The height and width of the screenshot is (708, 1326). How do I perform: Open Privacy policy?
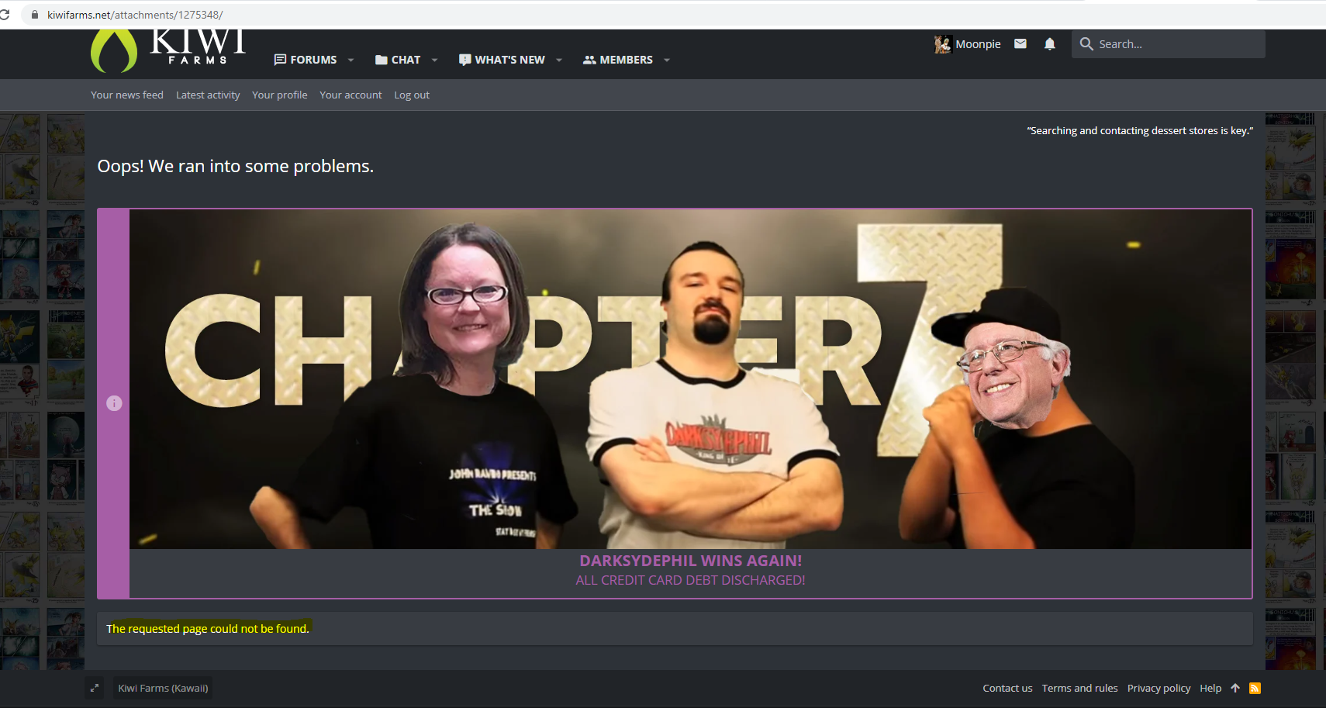click(x=1159, y=688)
